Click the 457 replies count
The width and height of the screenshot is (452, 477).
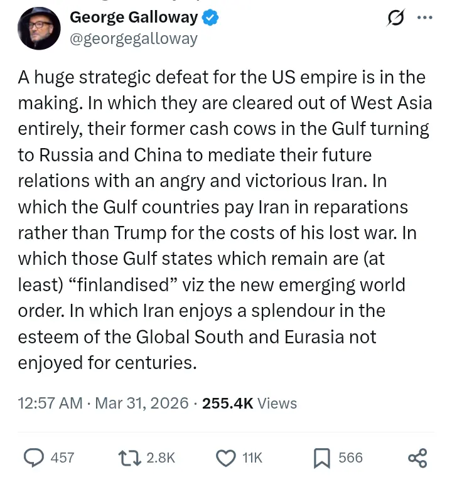pos(62,458)
